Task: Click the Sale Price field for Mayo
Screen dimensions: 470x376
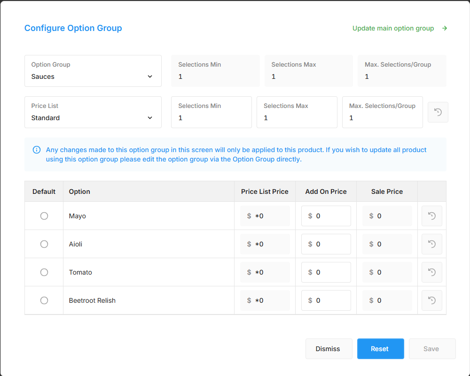Action: point(387,216)
